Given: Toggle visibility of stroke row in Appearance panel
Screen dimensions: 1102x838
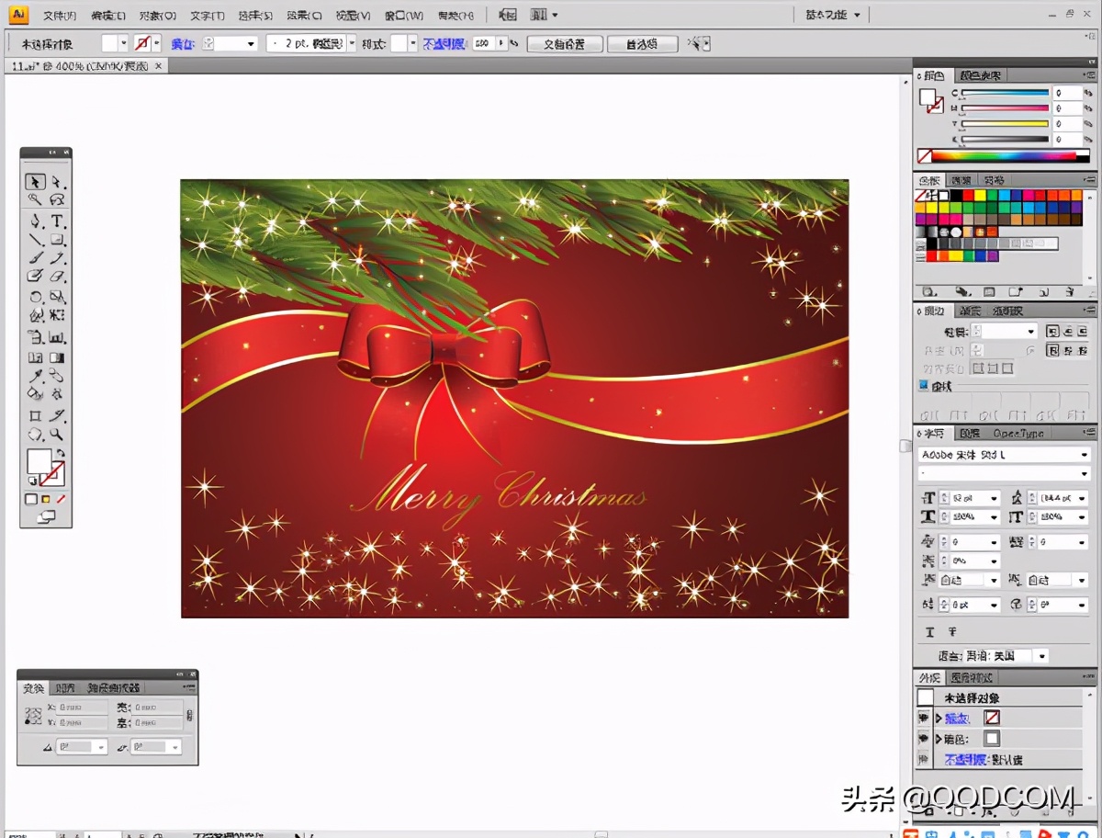Looking at the screenshot, I should click(924, 718).
